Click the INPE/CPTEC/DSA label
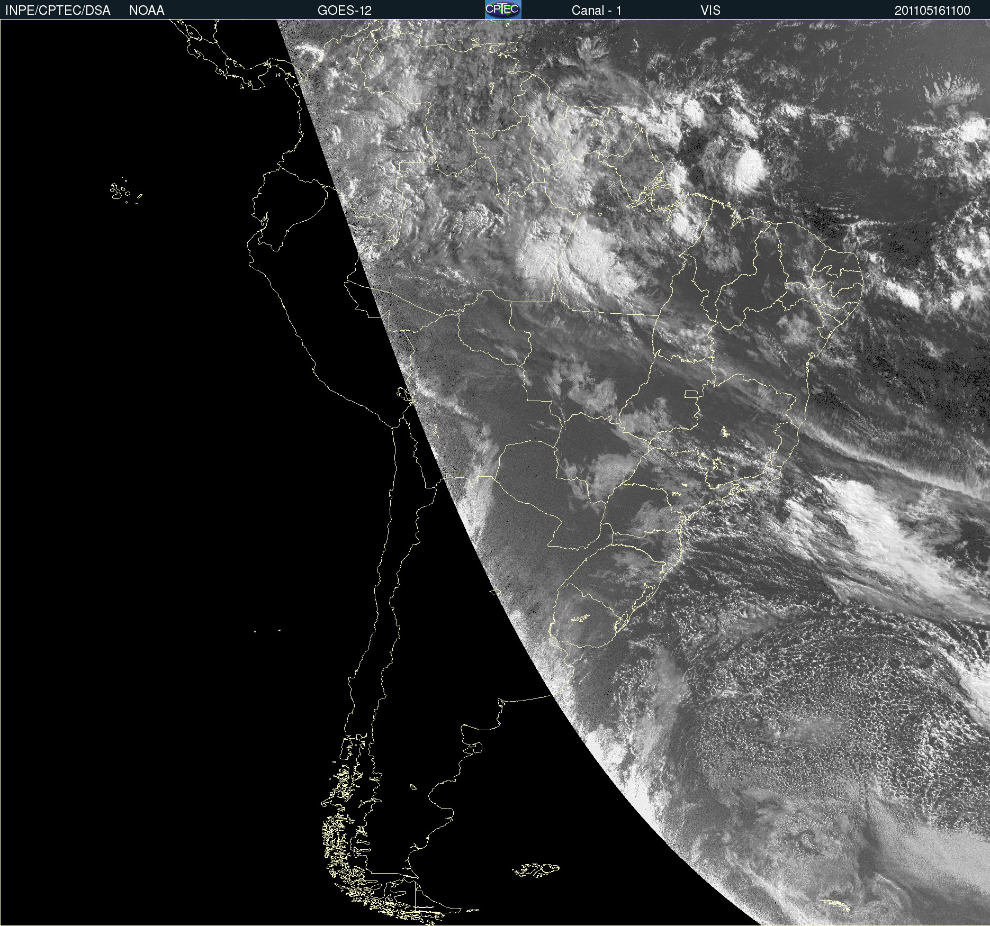Image resolution: width=990 pixels, height=926 pixels. coord(58,11)
